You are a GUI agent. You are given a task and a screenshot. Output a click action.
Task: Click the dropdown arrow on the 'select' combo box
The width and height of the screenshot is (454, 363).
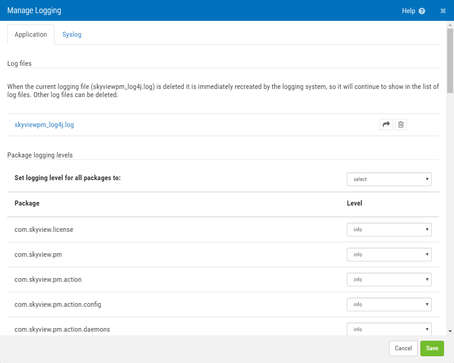427,179
